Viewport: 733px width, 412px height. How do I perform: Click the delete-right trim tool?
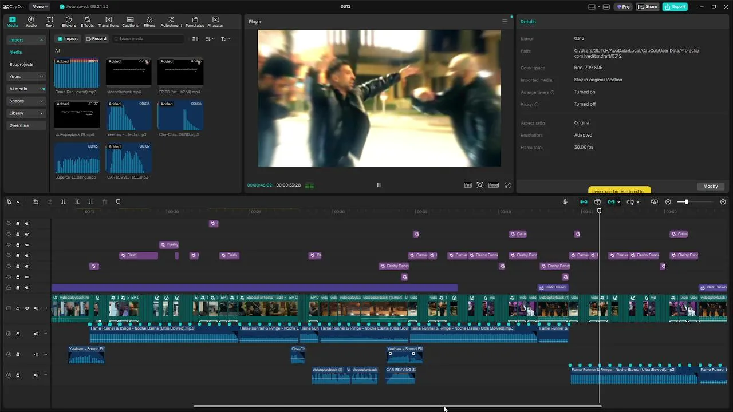click(90, 202)
